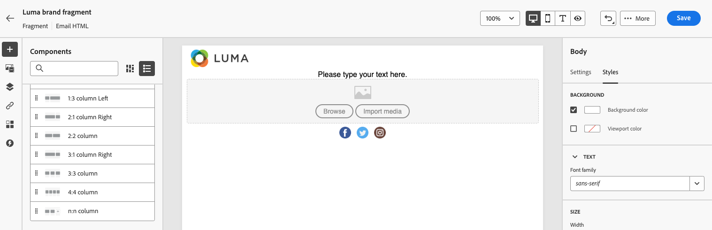The width and height of the screenshot is (712, 230).
Task: Toggle the preview eye icon
Action: click(x=578, y=18)
